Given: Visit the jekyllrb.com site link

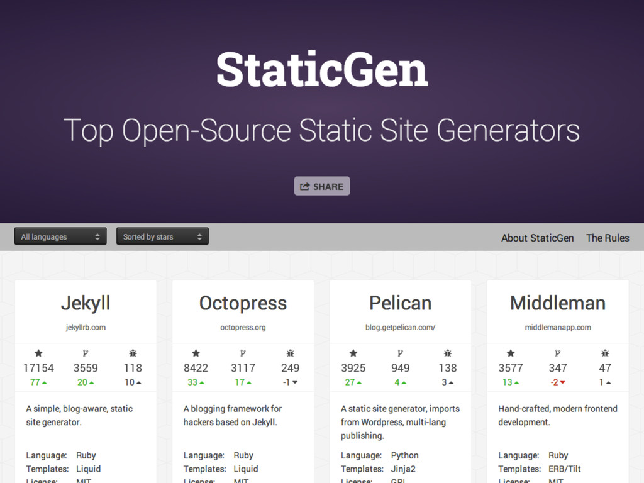Looking at the screenshot, I should 86,327.
